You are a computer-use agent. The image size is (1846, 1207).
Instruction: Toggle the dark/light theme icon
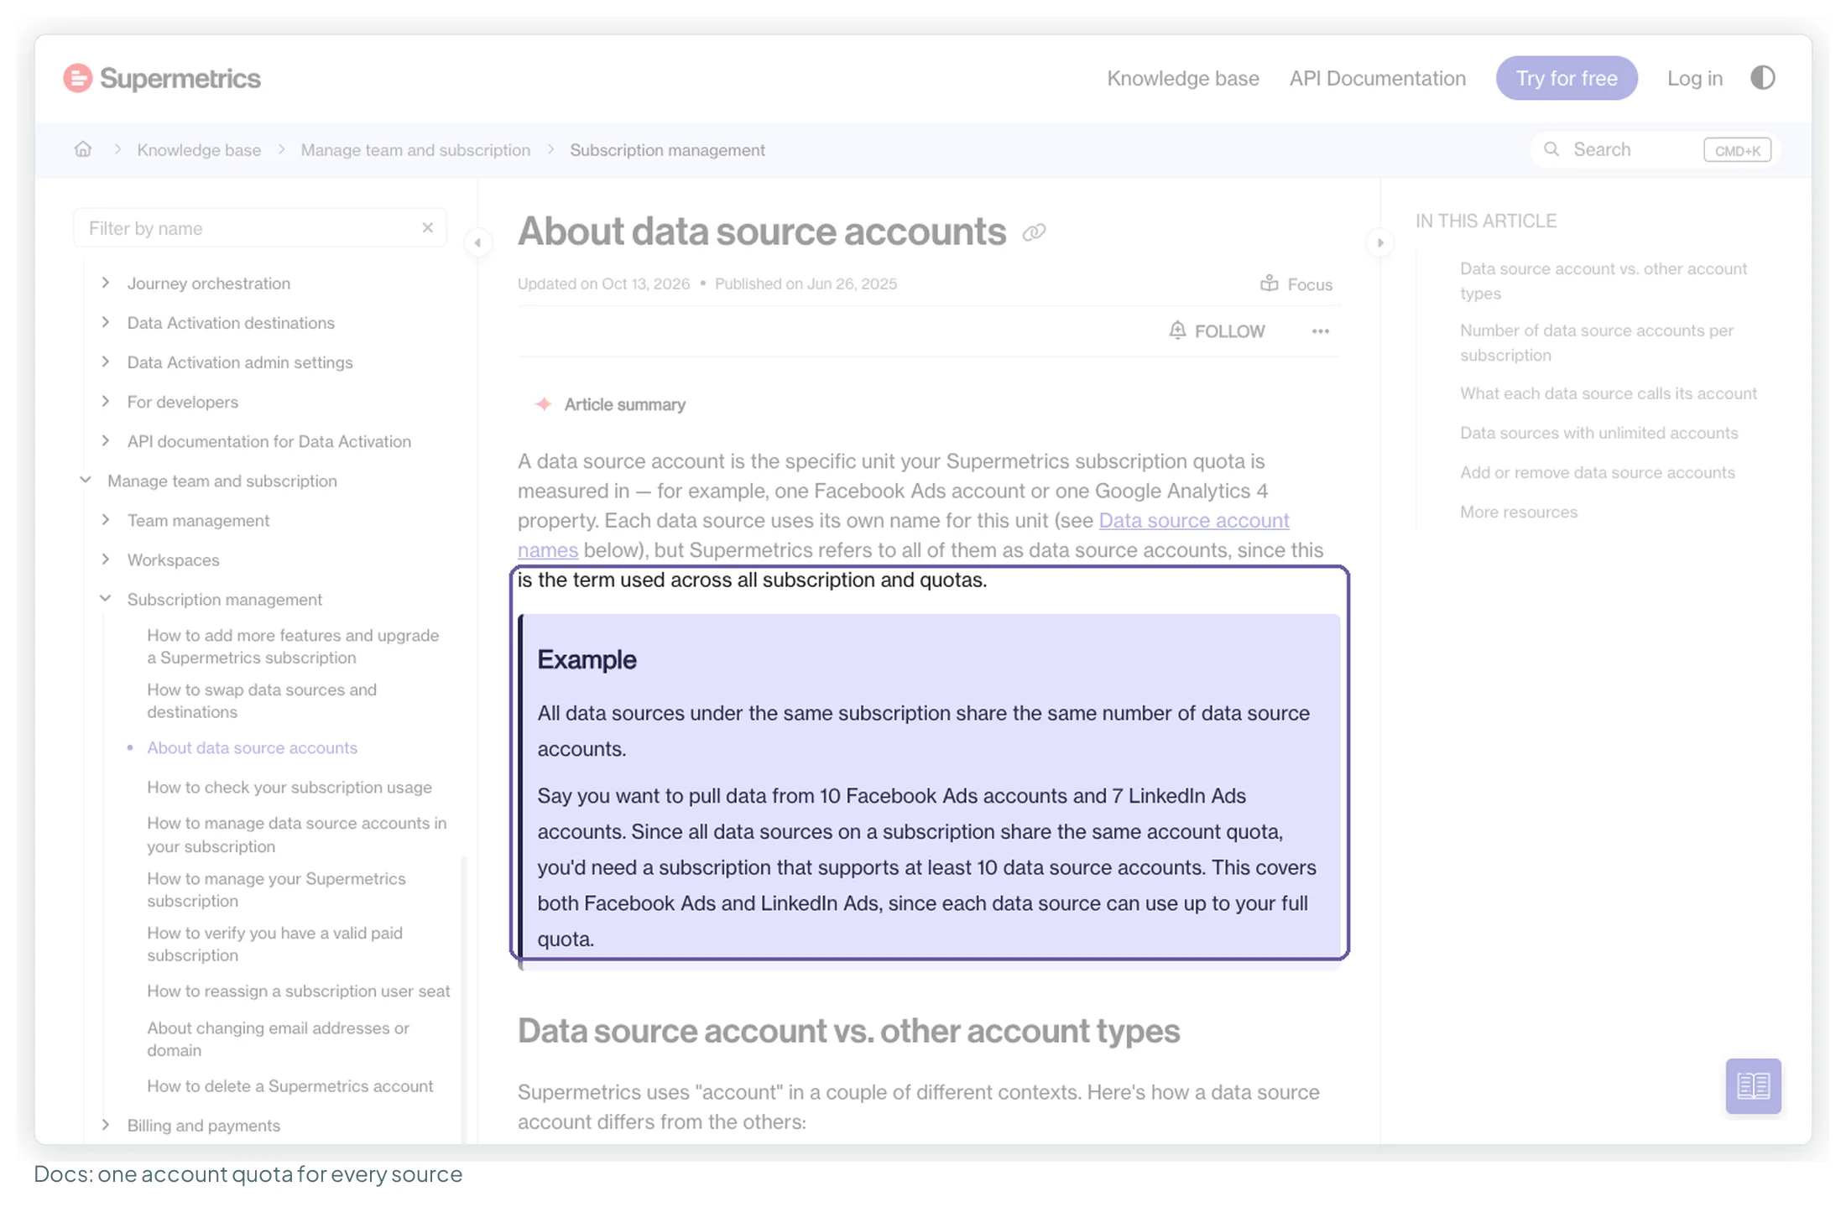click(1762, 78)
